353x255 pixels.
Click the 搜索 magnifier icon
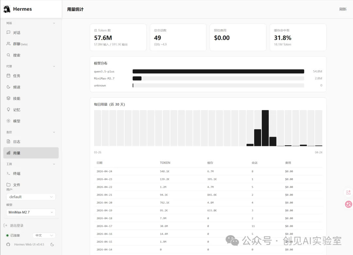tap(8, 55)
